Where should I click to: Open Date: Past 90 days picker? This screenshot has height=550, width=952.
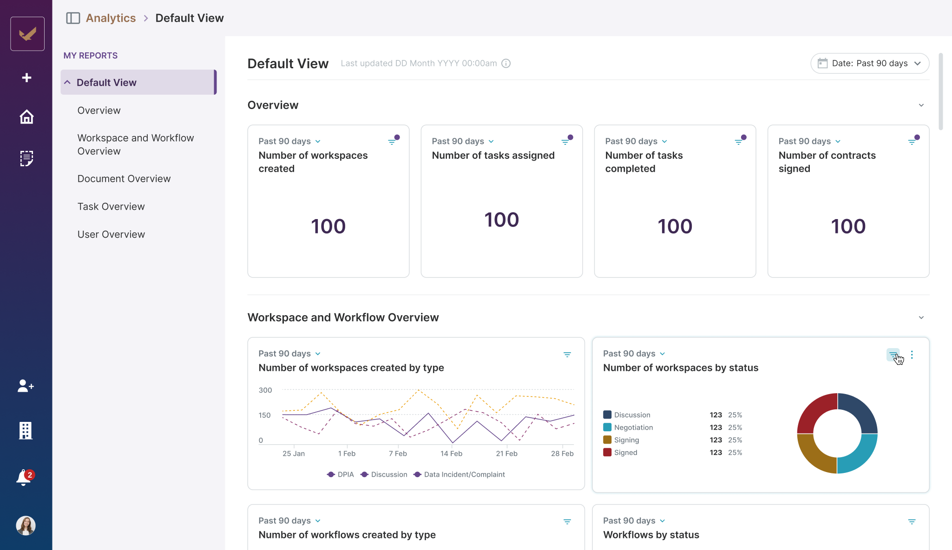868,63
